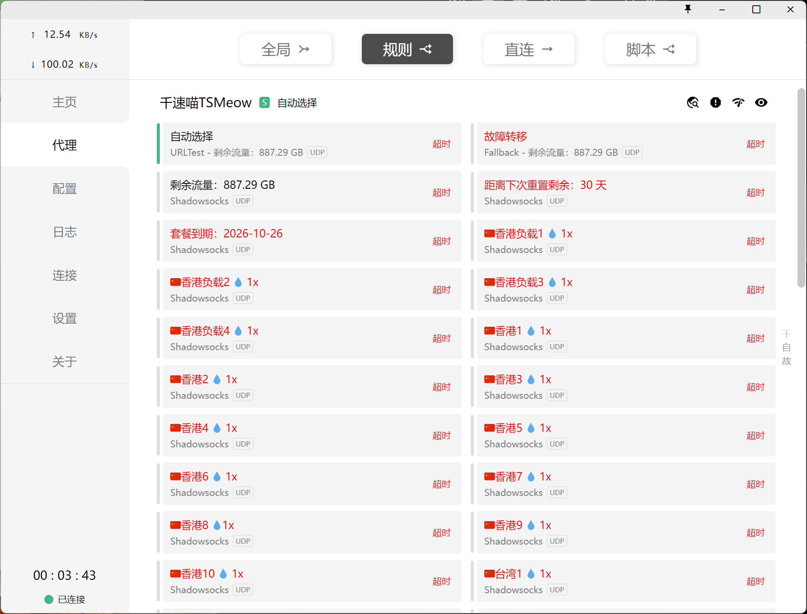Toggle proxy visibility with the eye icon
The image size is (807, 614).
761,102
